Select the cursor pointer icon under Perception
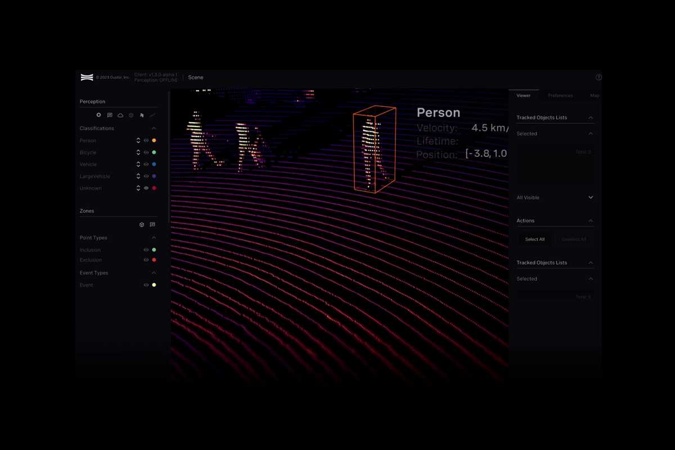675x450 pixels. coord(142,115)
